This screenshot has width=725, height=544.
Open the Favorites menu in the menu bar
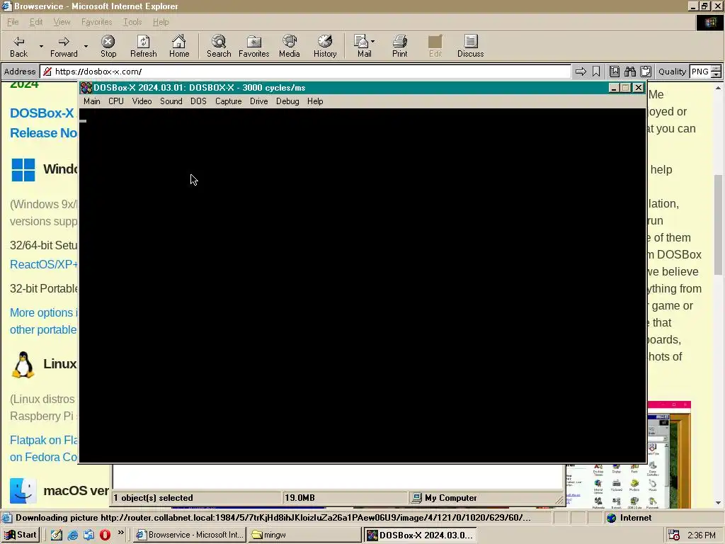[96, 22]
